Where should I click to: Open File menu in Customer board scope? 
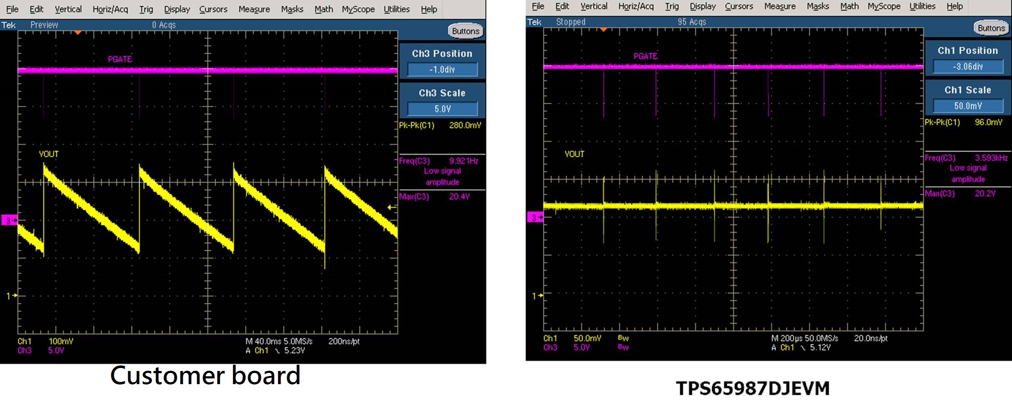[x=12, y=9]
